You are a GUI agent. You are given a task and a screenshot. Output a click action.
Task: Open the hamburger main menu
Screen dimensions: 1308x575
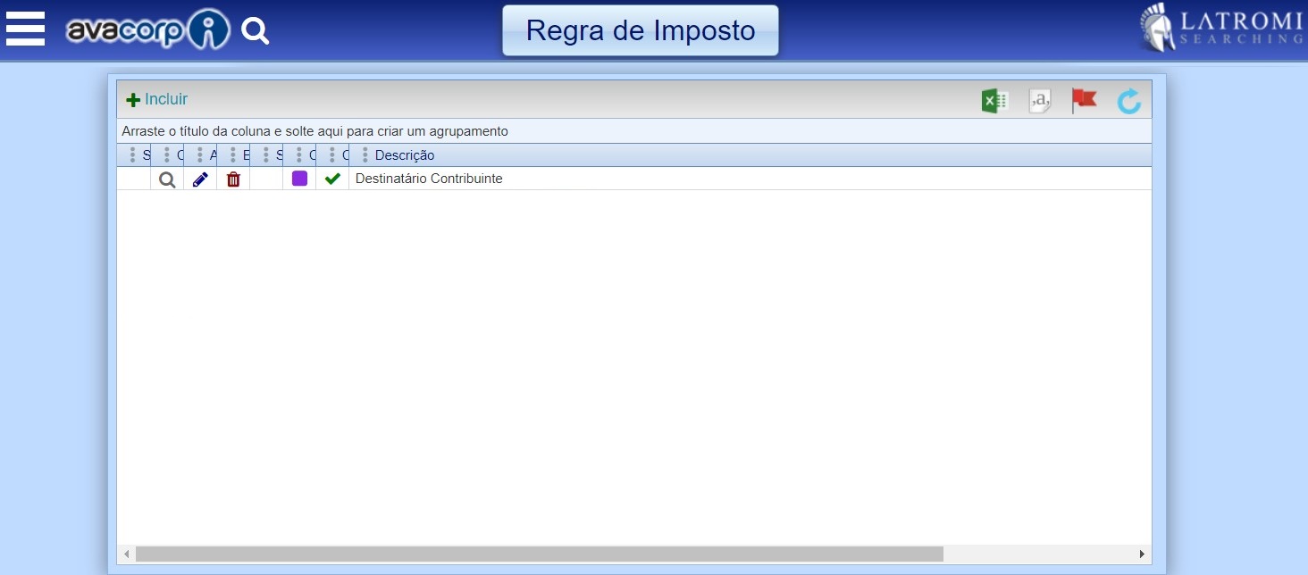tap(25, 29)
